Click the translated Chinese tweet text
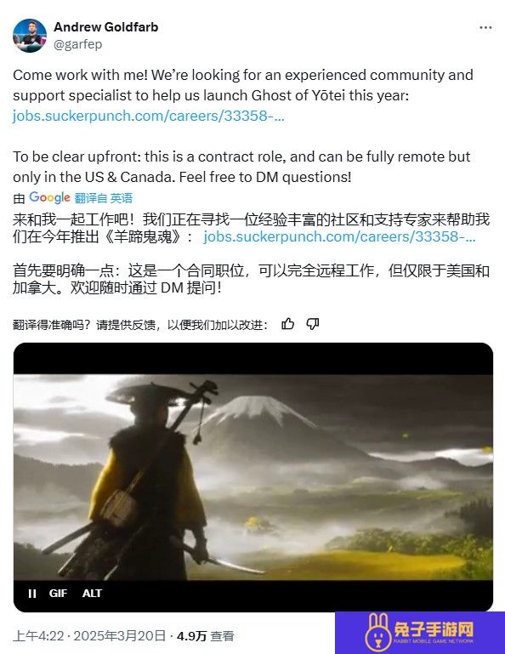This screenshot has height=654, width=505. [251, 253]
